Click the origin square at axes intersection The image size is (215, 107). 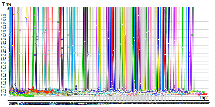click(x=9, y=101)
